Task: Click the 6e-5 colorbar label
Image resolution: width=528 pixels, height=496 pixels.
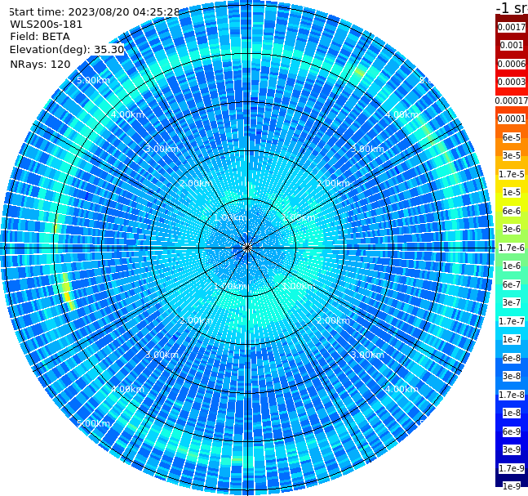Action: click(512, 137)
